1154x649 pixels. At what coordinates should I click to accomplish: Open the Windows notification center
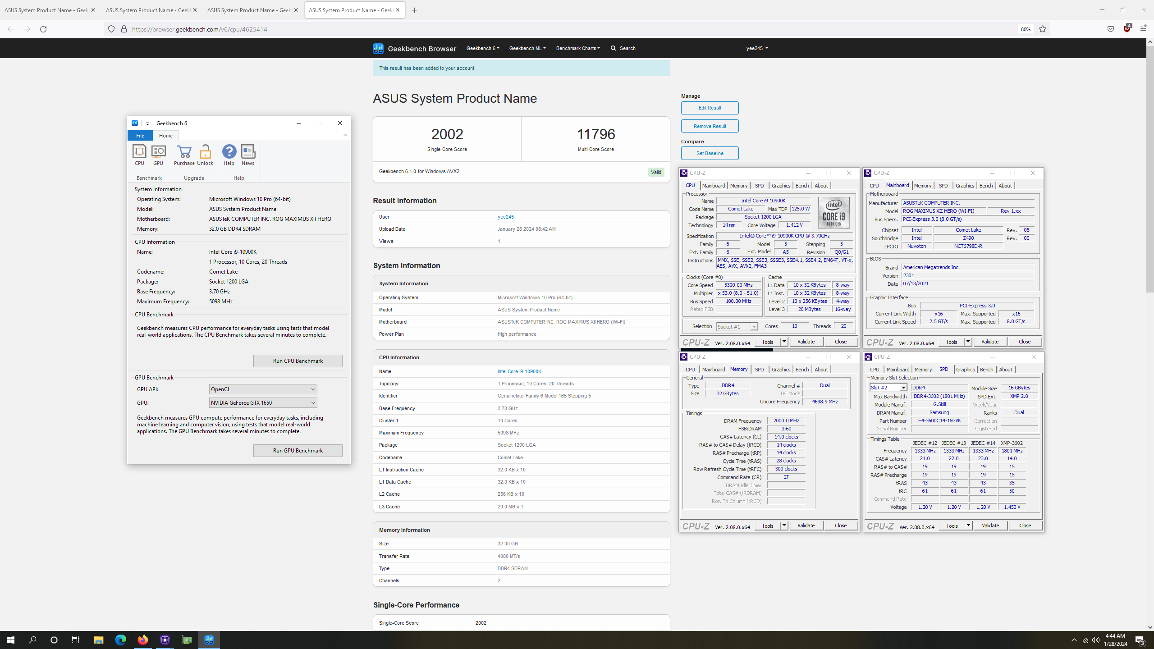1140,640
